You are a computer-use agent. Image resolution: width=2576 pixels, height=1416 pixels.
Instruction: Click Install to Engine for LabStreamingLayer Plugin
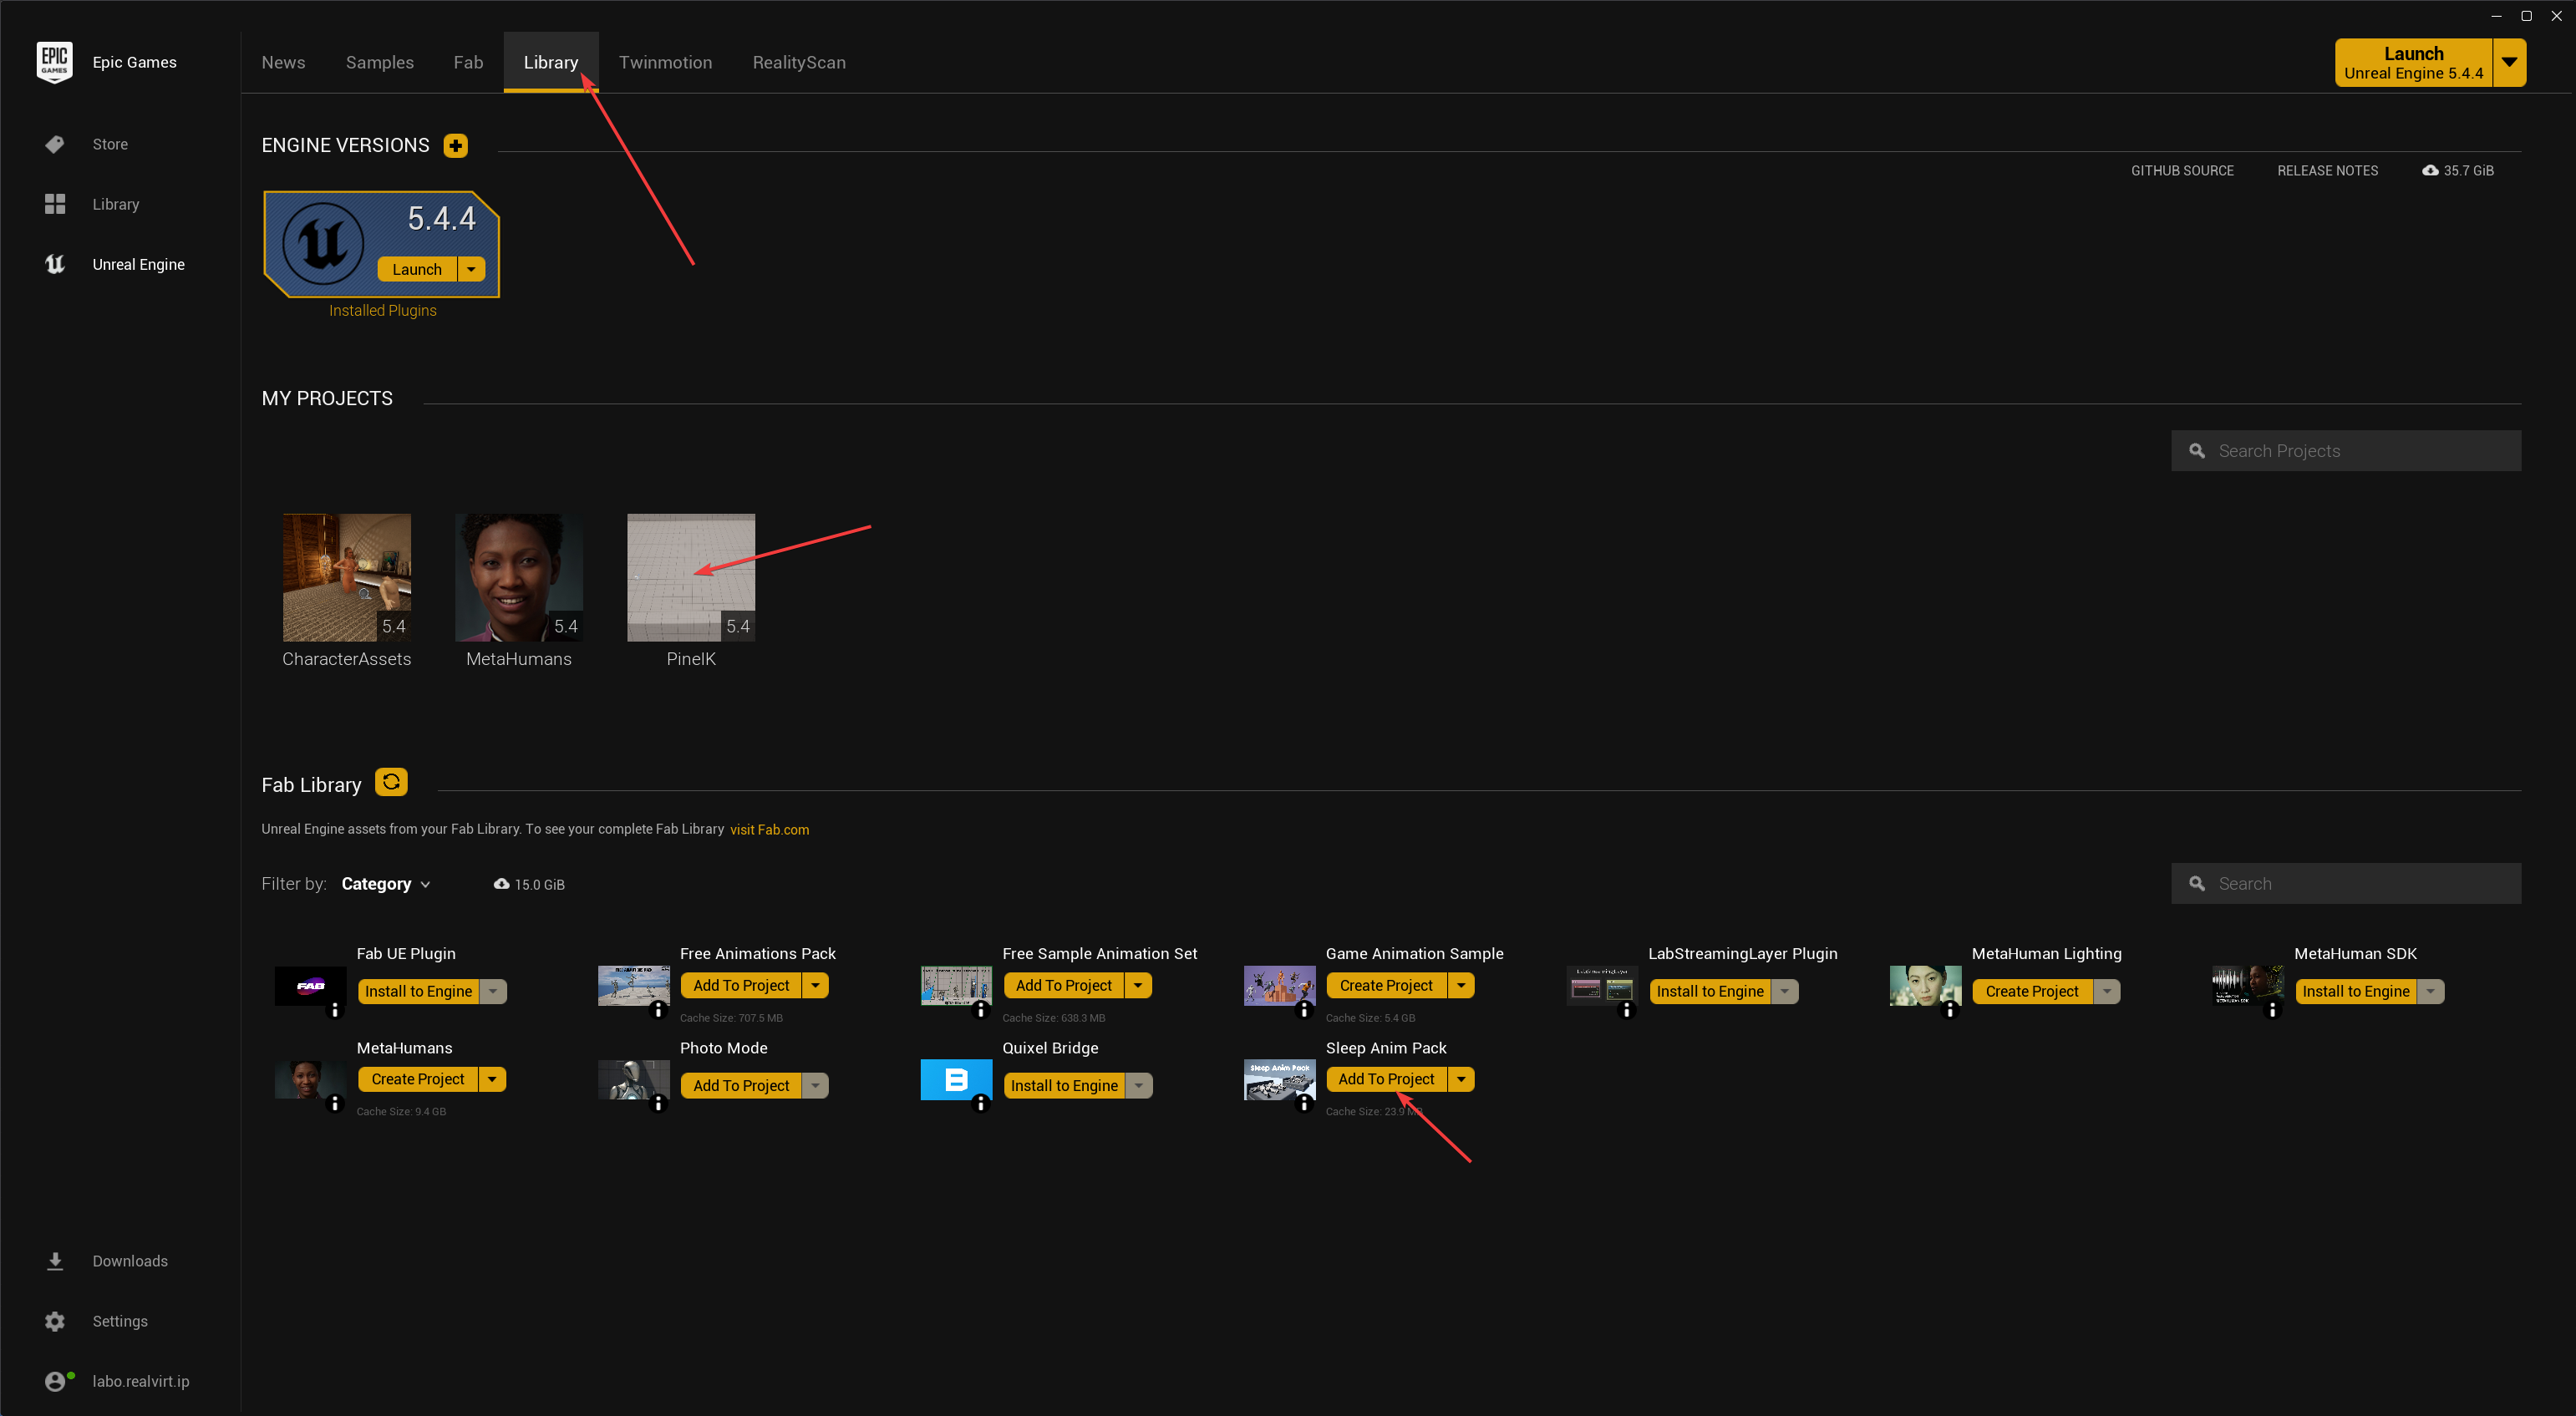pyautogui.click(x=1710, y=991)
